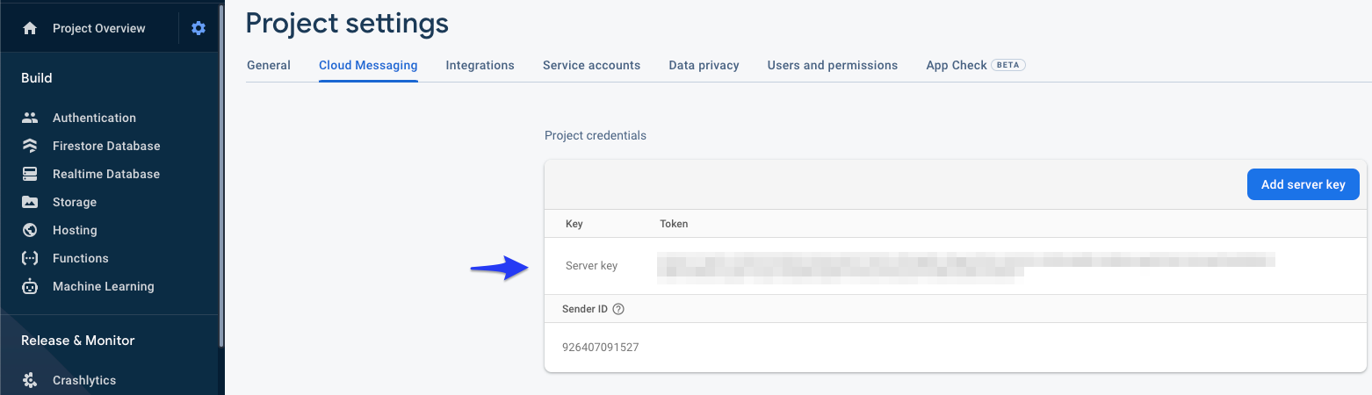Click the Hosting globe icon
The height and width of the screenshot is (395, 1372).
click(x=30, y=230)
